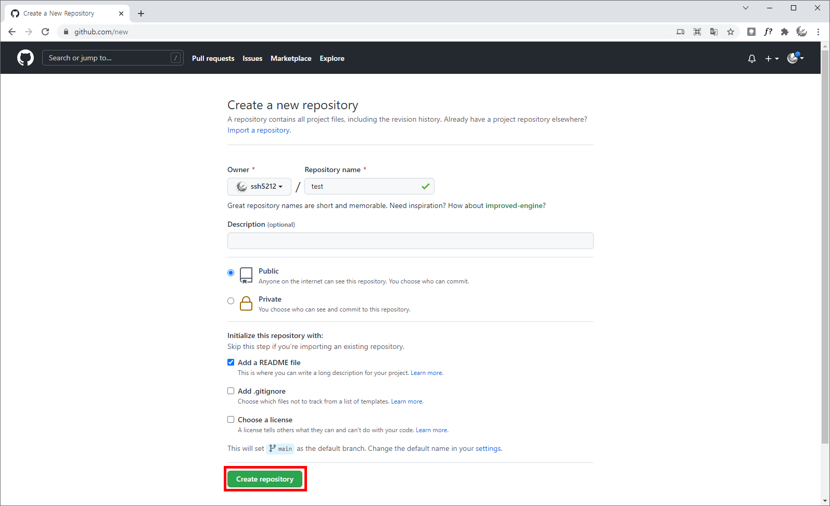
Task: Click the scrollbar up arrow
Action: (x=825, y=46)
